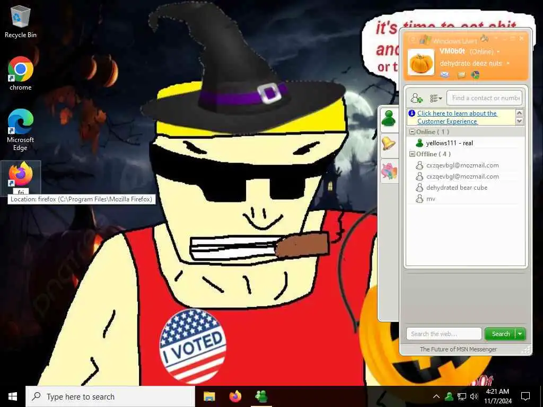Open File Explorer from the taskbar
This screenshot has height=407, width=543.
[x=209, y=396]
